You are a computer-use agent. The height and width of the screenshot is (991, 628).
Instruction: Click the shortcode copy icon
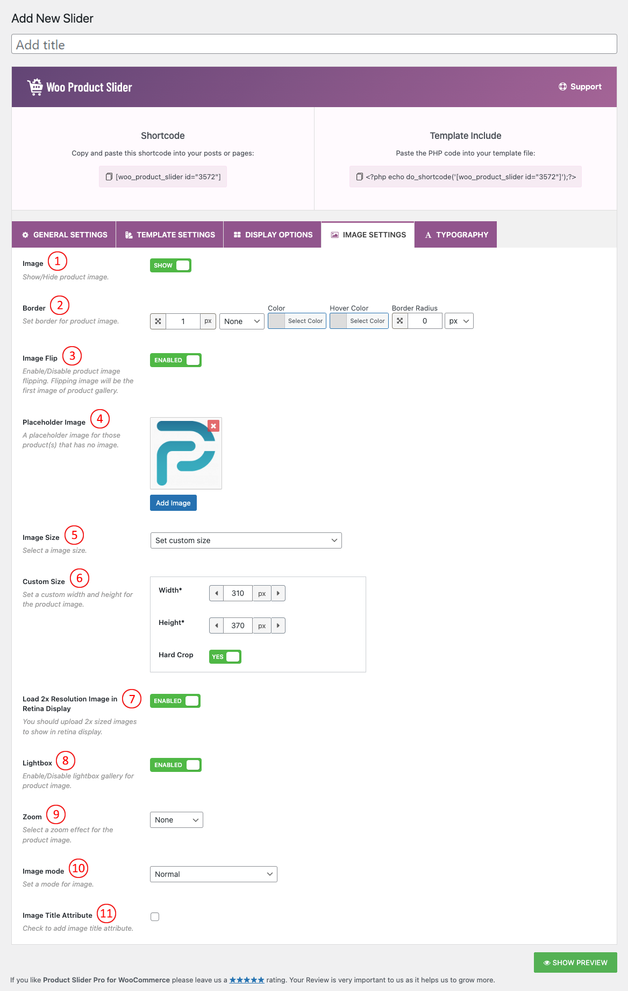coord(109,177)
